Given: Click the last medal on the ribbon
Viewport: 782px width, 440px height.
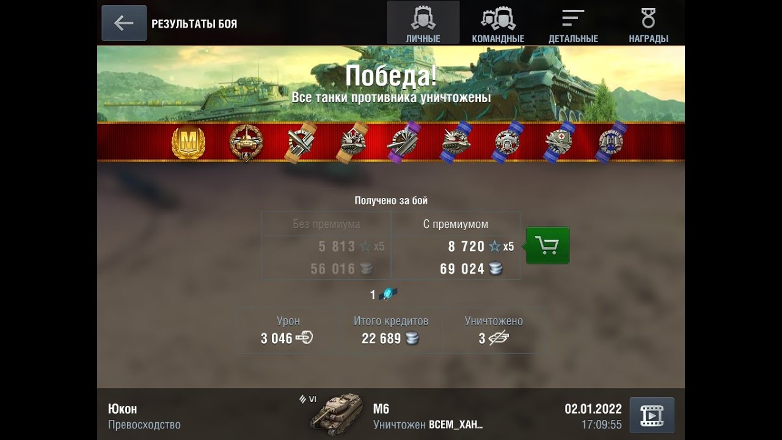Looking at the screenshot, I should (610, 142).
